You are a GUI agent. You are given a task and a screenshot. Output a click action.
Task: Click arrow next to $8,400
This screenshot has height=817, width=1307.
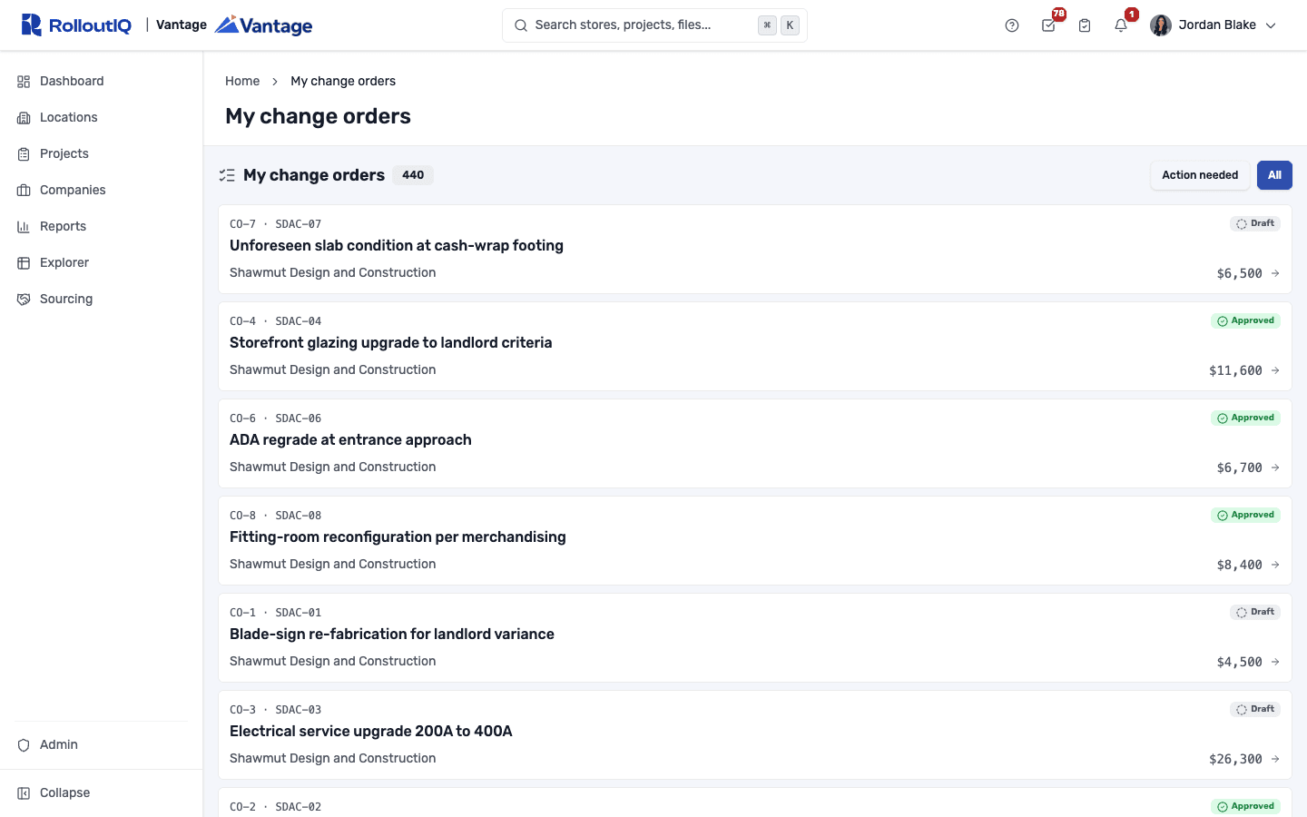click(1275, 565)
